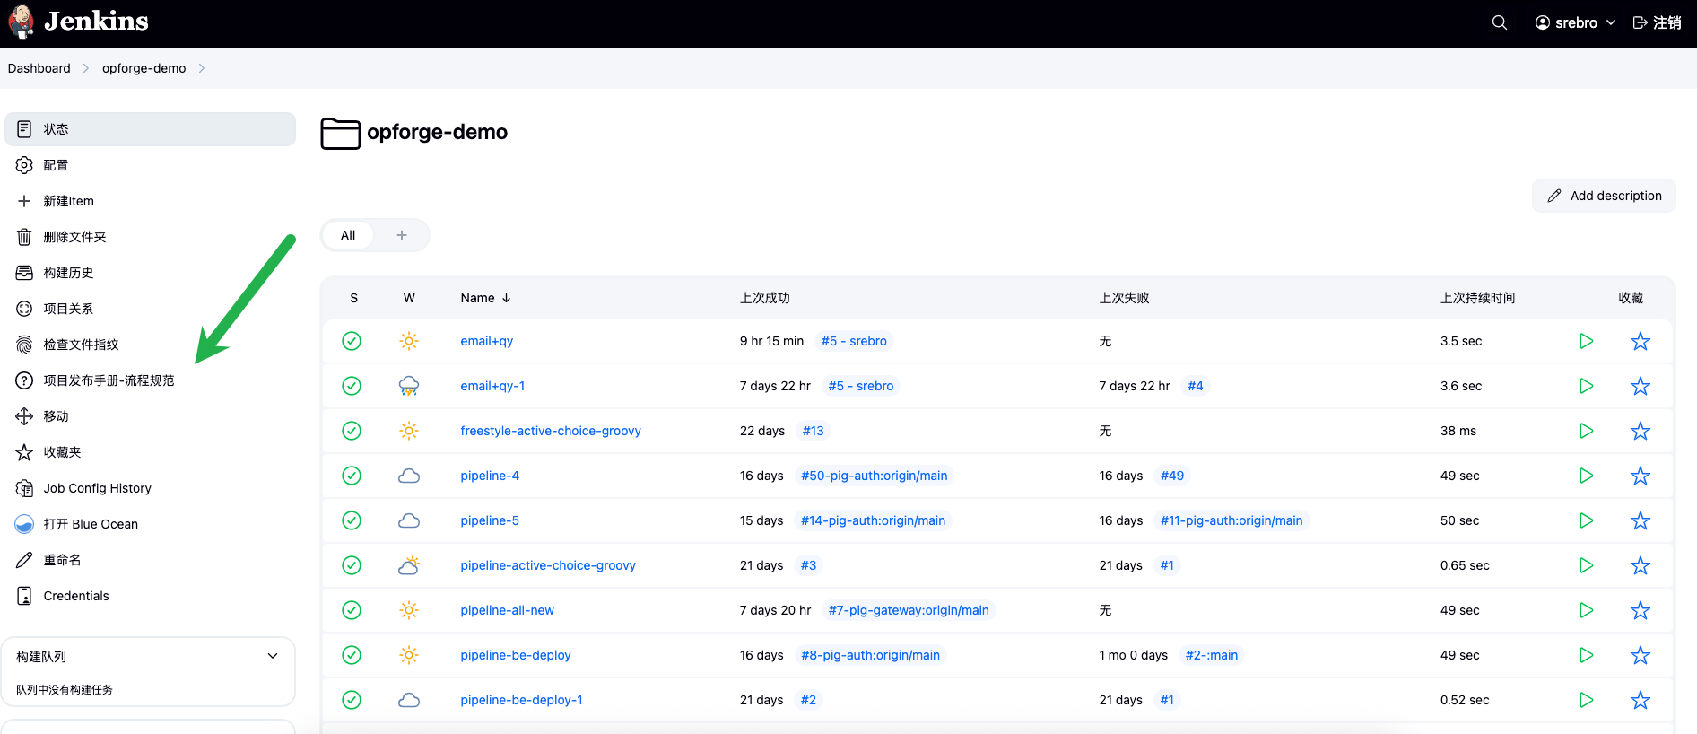
Task: Select the All view tab
Action: pyautogui.click(x=348, y=235)
